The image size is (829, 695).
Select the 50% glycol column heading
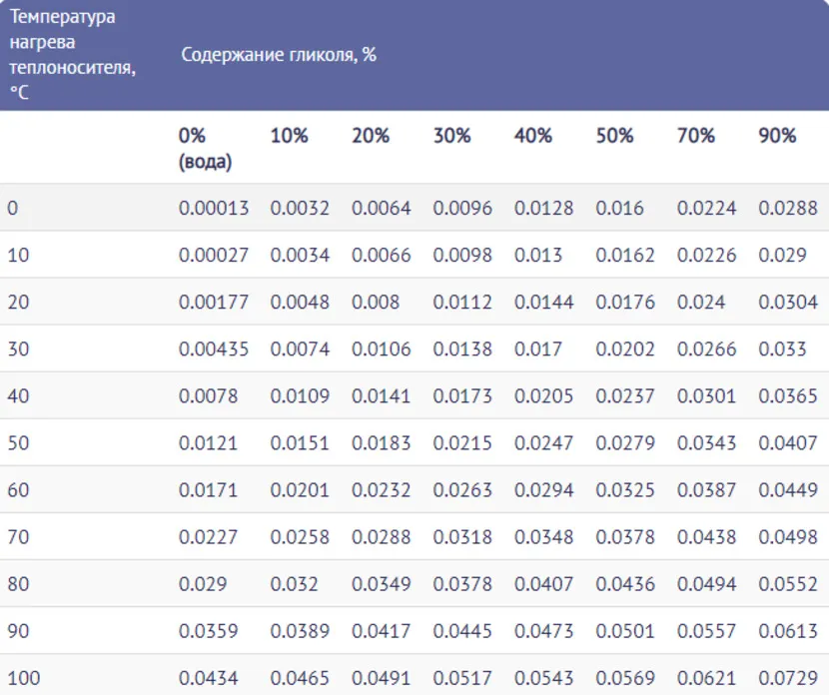tap(614, 136)
